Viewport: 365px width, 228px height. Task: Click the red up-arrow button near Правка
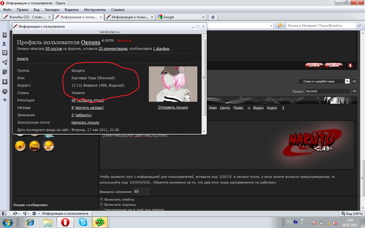[350, 66]
